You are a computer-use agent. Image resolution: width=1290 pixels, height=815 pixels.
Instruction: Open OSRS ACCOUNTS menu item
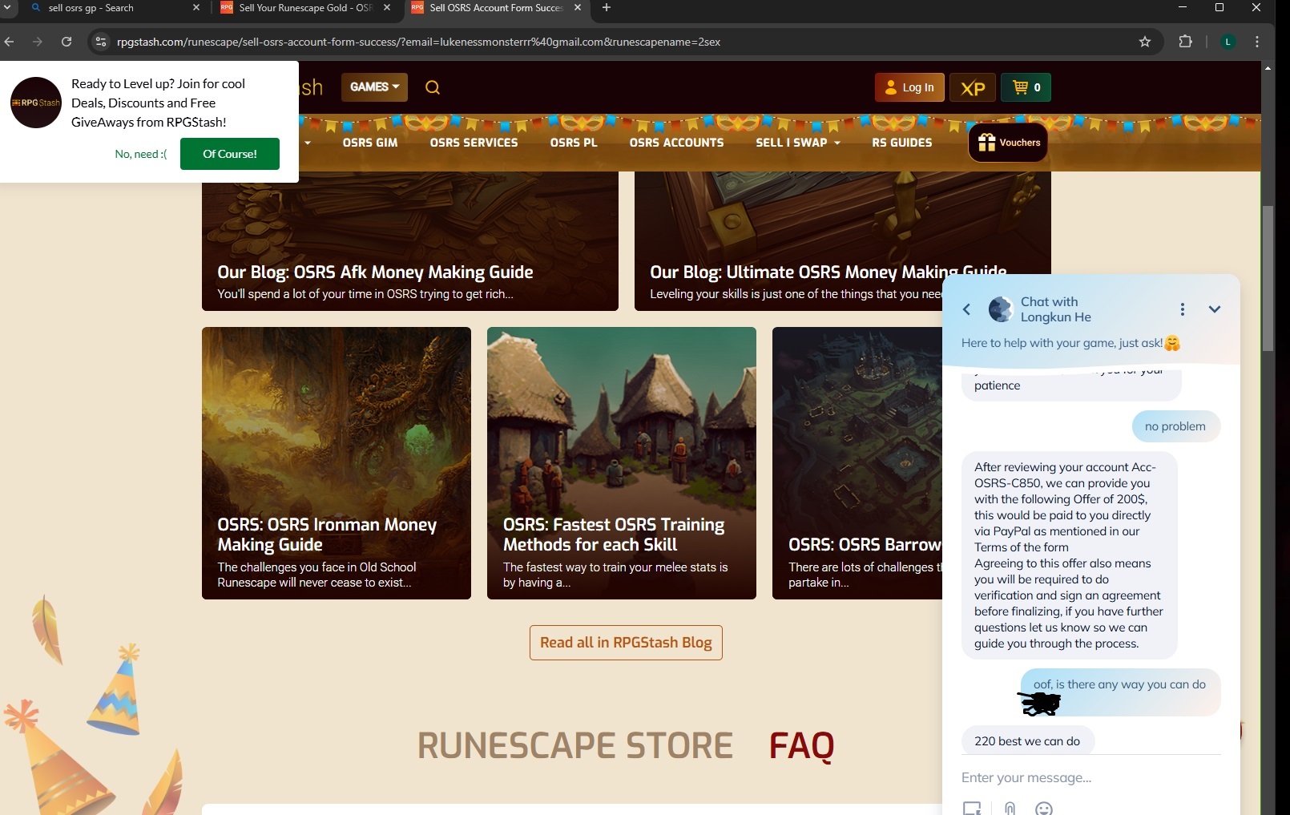click(676, 143)
